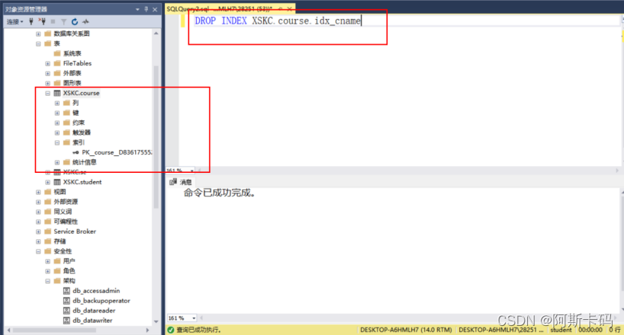Viewport: 624px width, 335px height.
Task: Expand the 存储 folder
Action: [x=38, y=241]
